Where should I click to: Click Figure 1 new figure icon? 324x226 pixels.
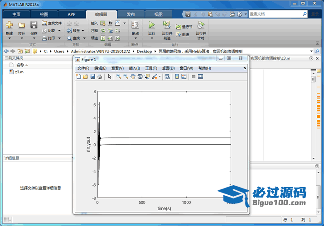click(x=78, y=77)
